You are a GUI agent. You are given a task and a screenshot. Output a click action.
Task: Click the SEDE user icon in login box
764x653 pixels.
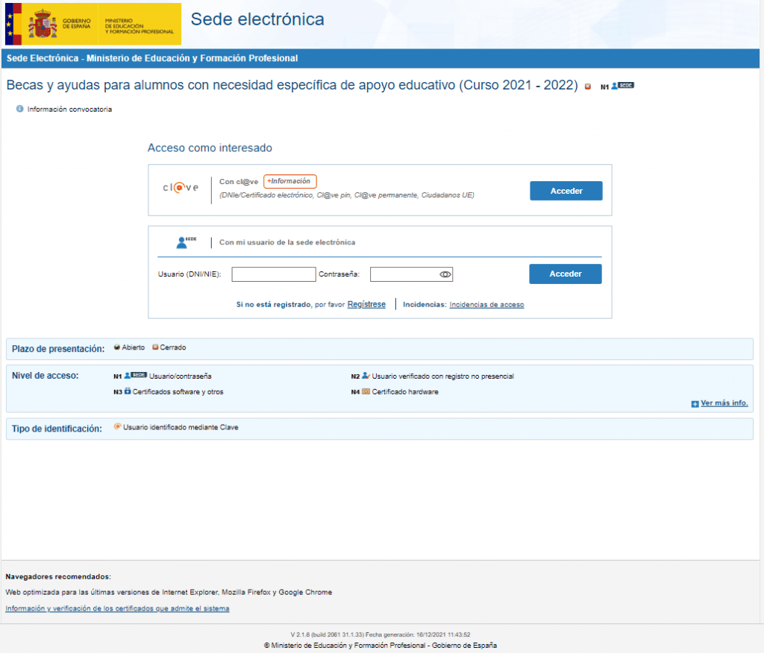(x=186, y=242)
